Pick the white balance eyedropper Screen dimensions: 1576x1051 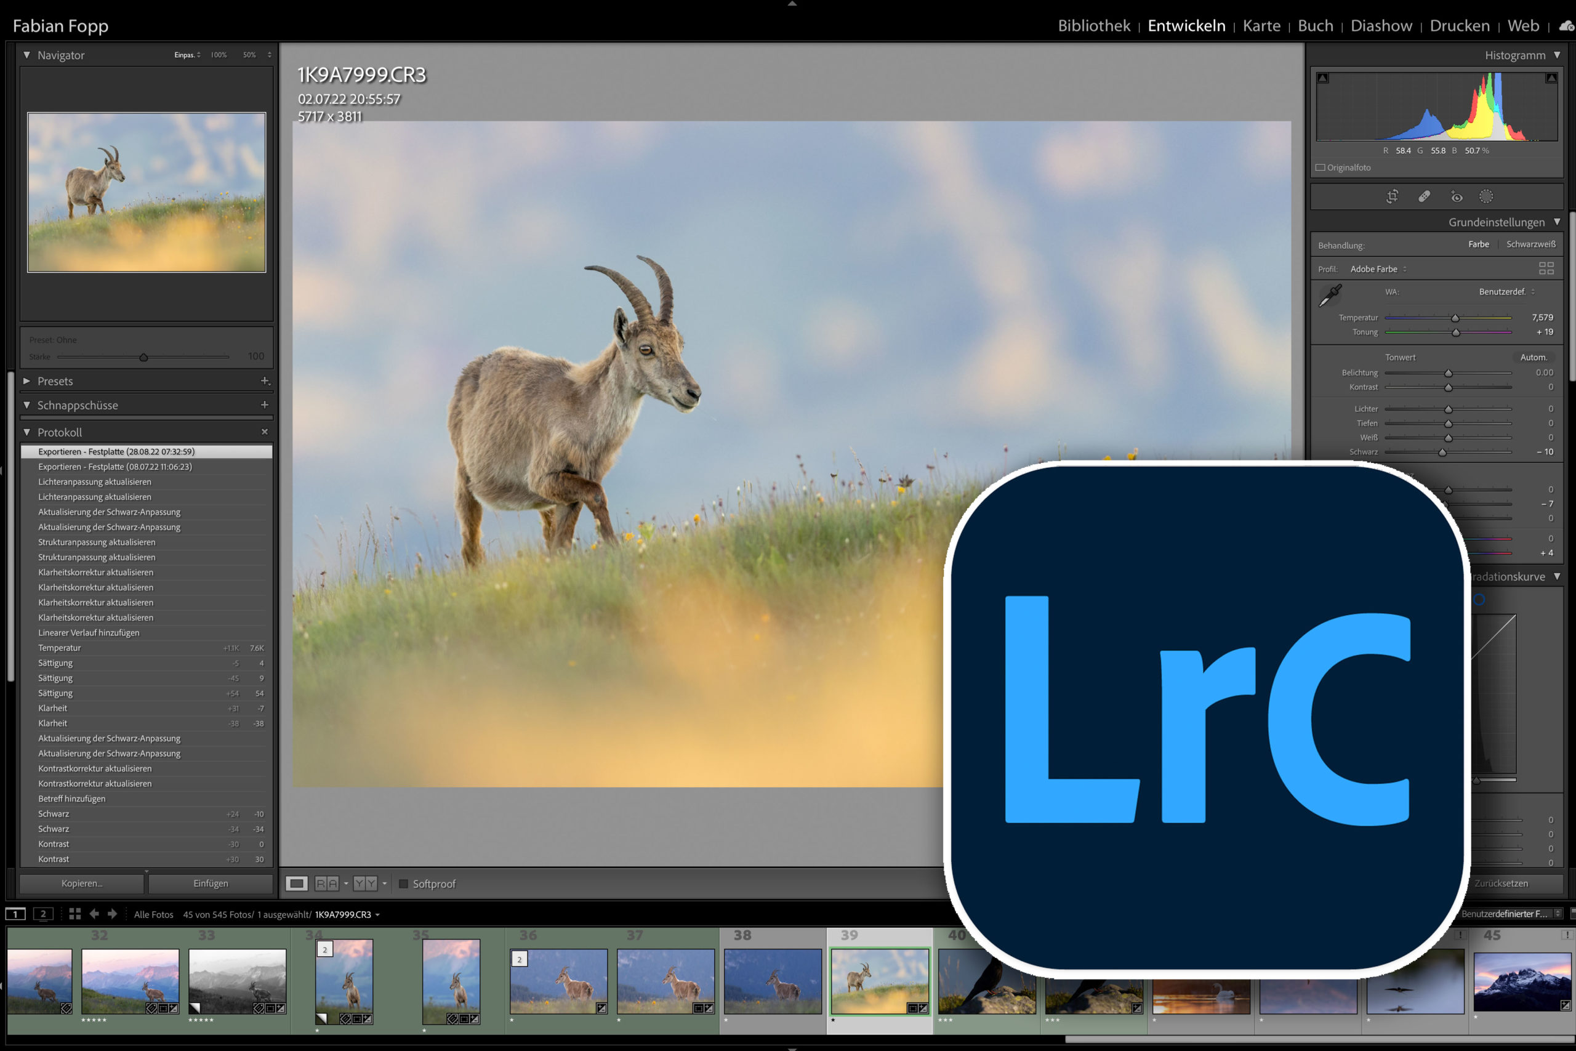[1329, 296]
